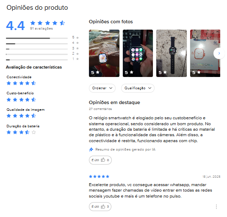227x217 pixels.
Task: Filter reviews by the 4 star row
Action: [x=42, y=44]
